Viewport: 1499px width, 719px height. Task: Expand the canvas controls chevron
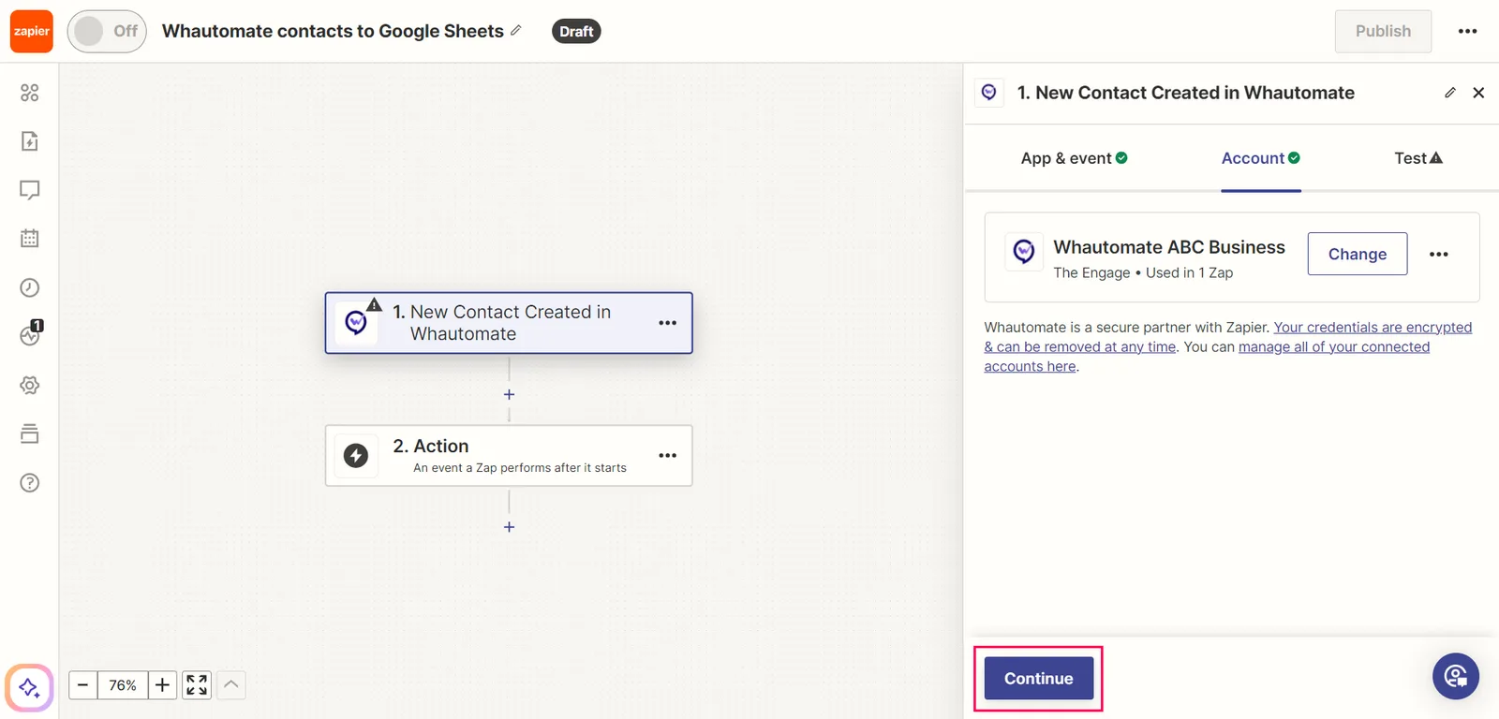coord(231,685)
